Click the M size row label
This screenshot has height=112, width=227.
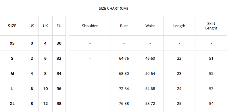(x=12, y=73)
